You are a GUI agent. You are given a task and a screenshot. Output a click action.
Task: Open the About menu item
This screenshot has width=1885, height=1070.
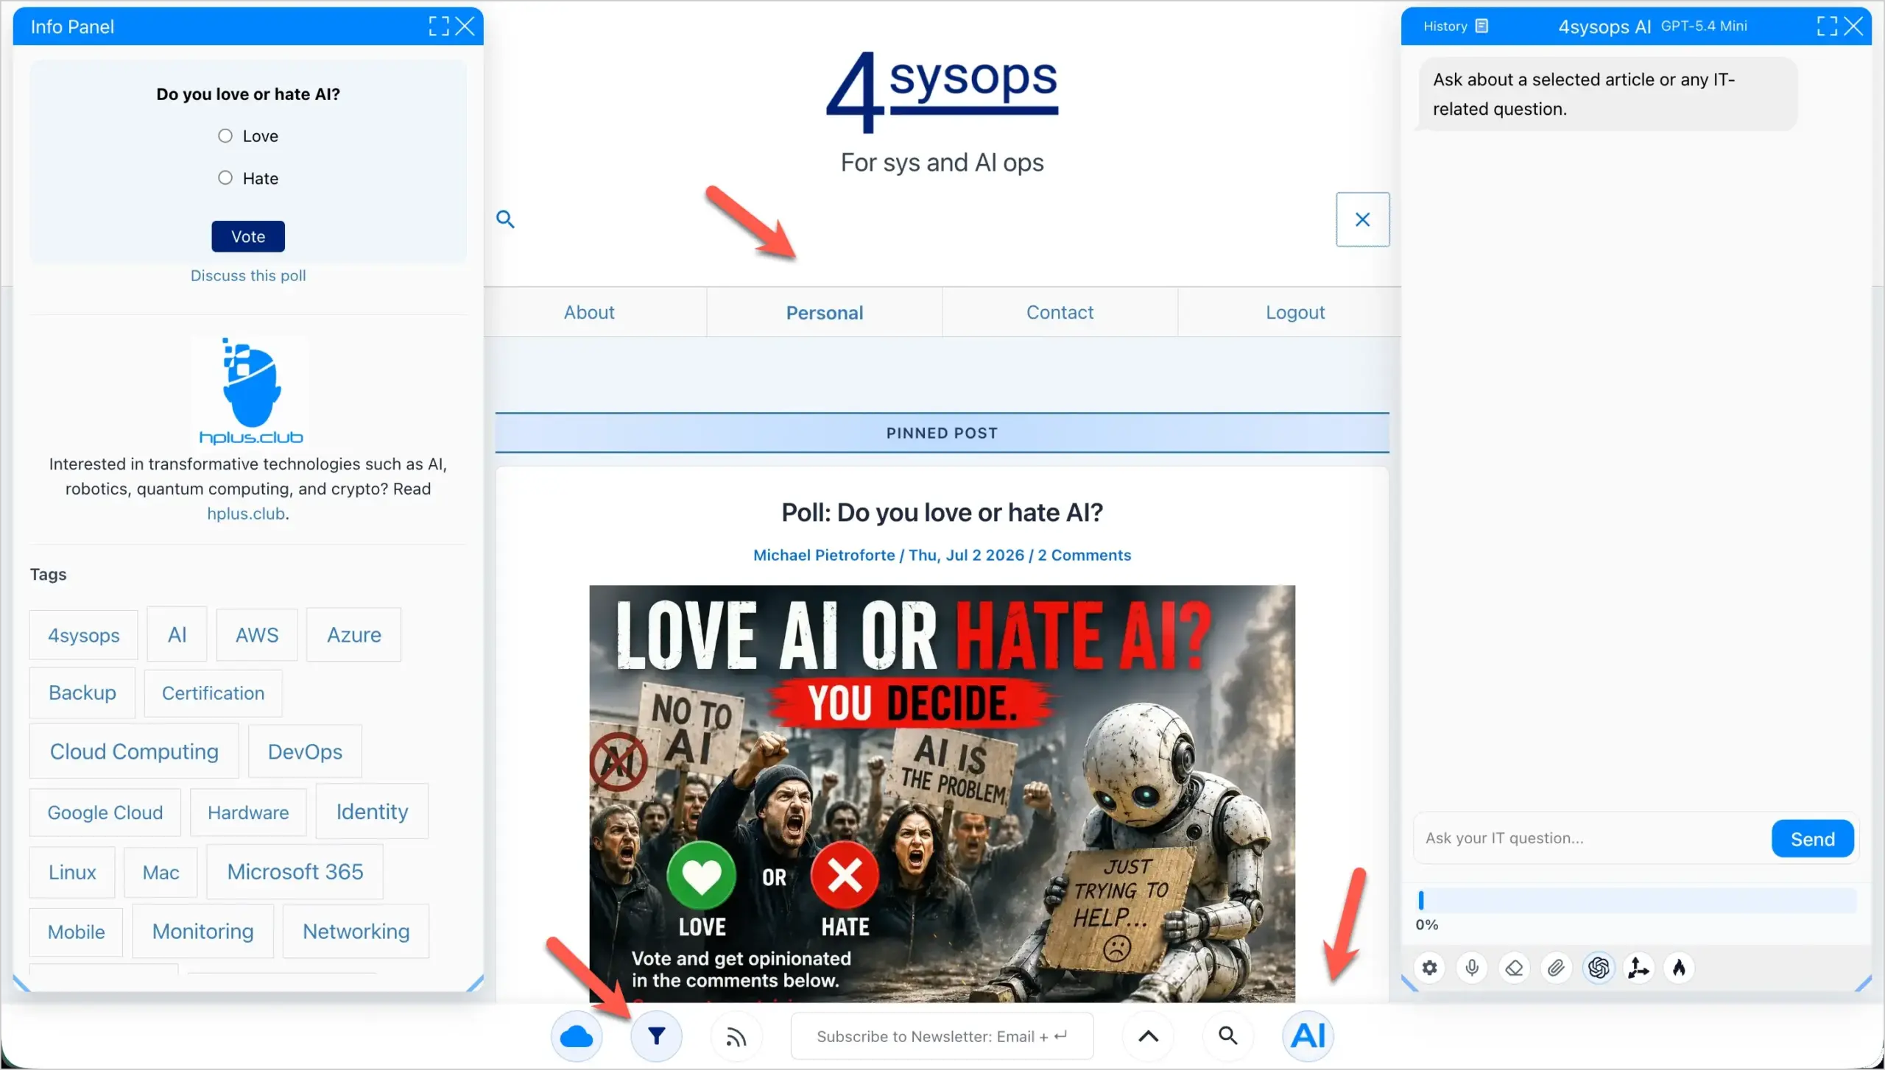[589, 312]
